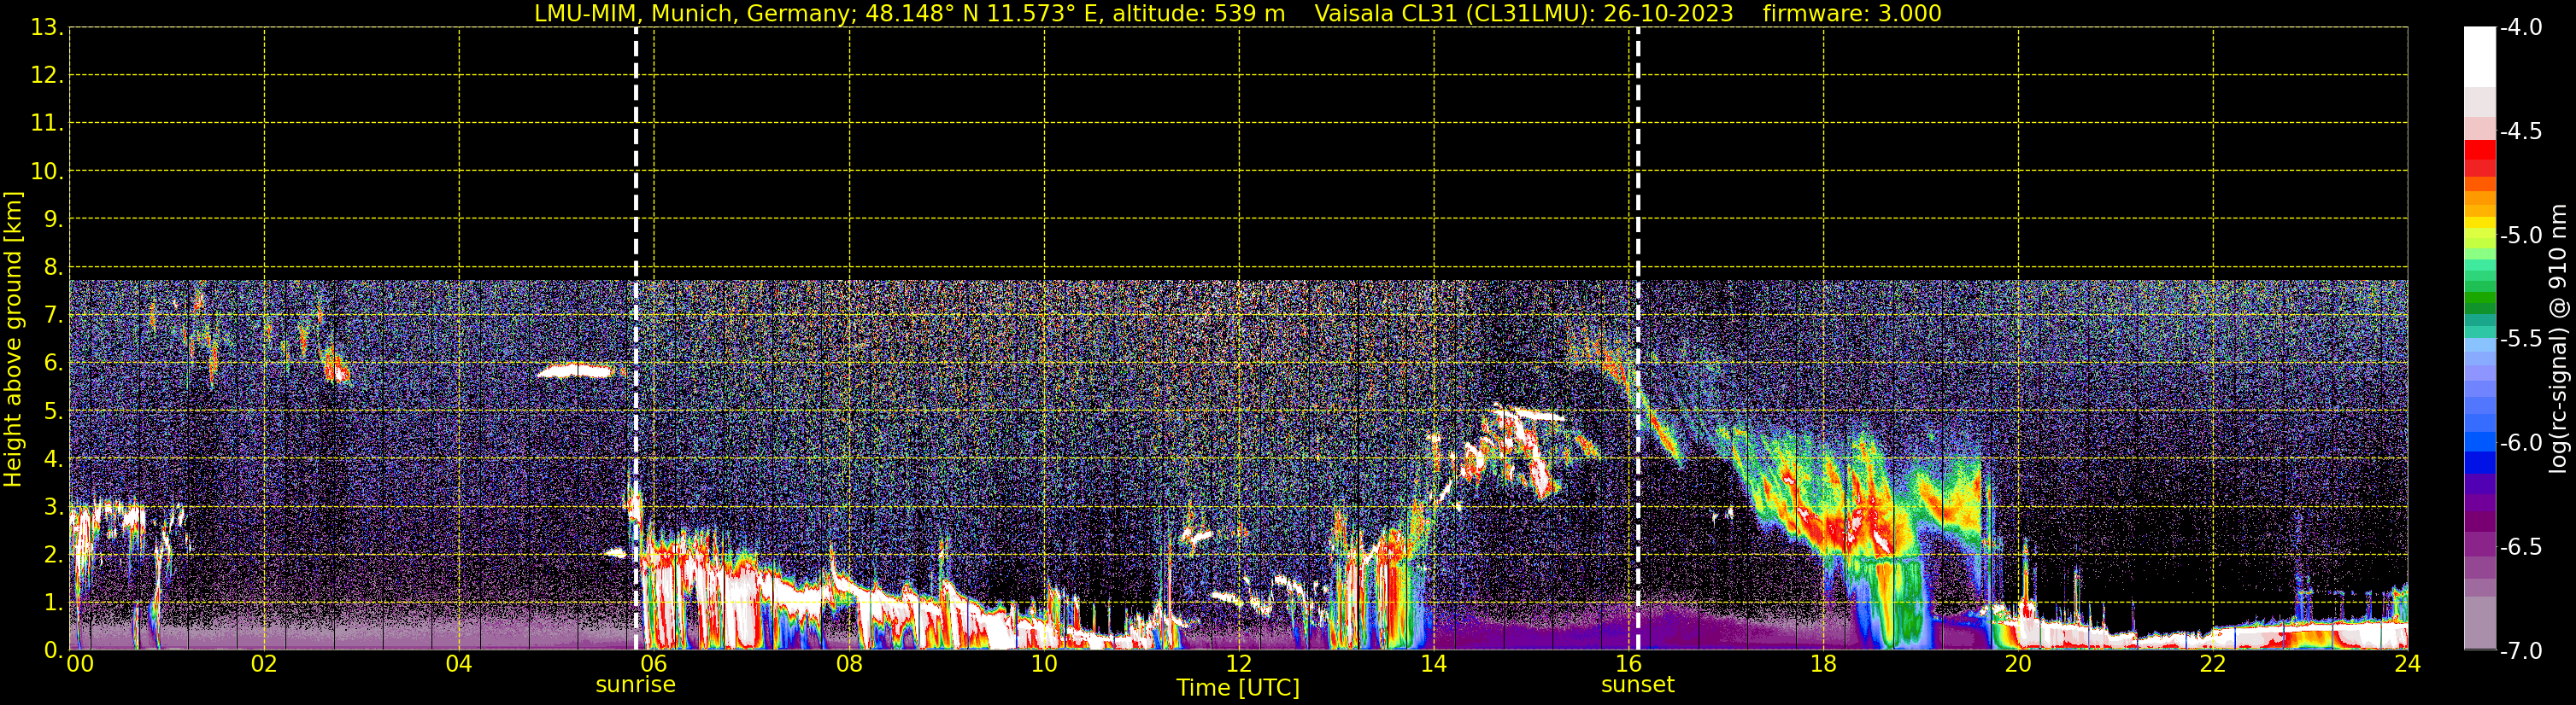Click the '11.' height axis tick label

pos(47,124)
